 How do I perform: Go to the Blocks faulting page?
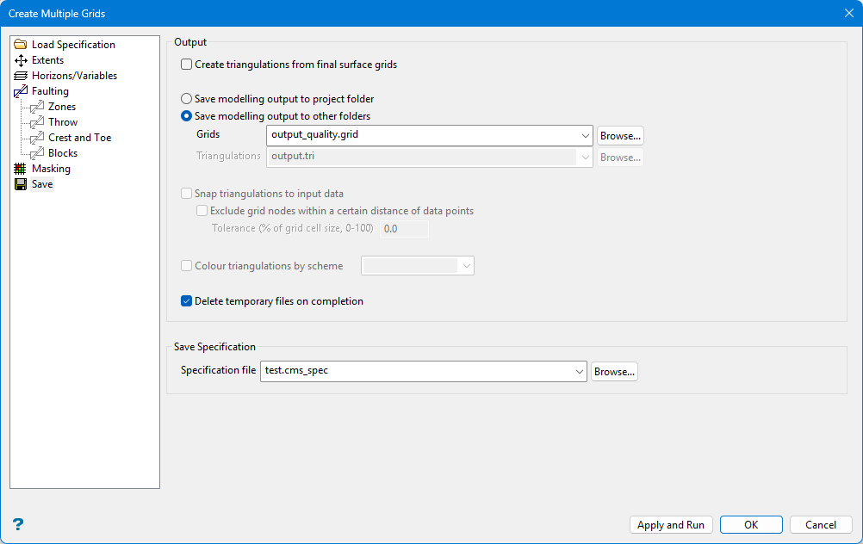pyautogui.click(x=63, y=153)
